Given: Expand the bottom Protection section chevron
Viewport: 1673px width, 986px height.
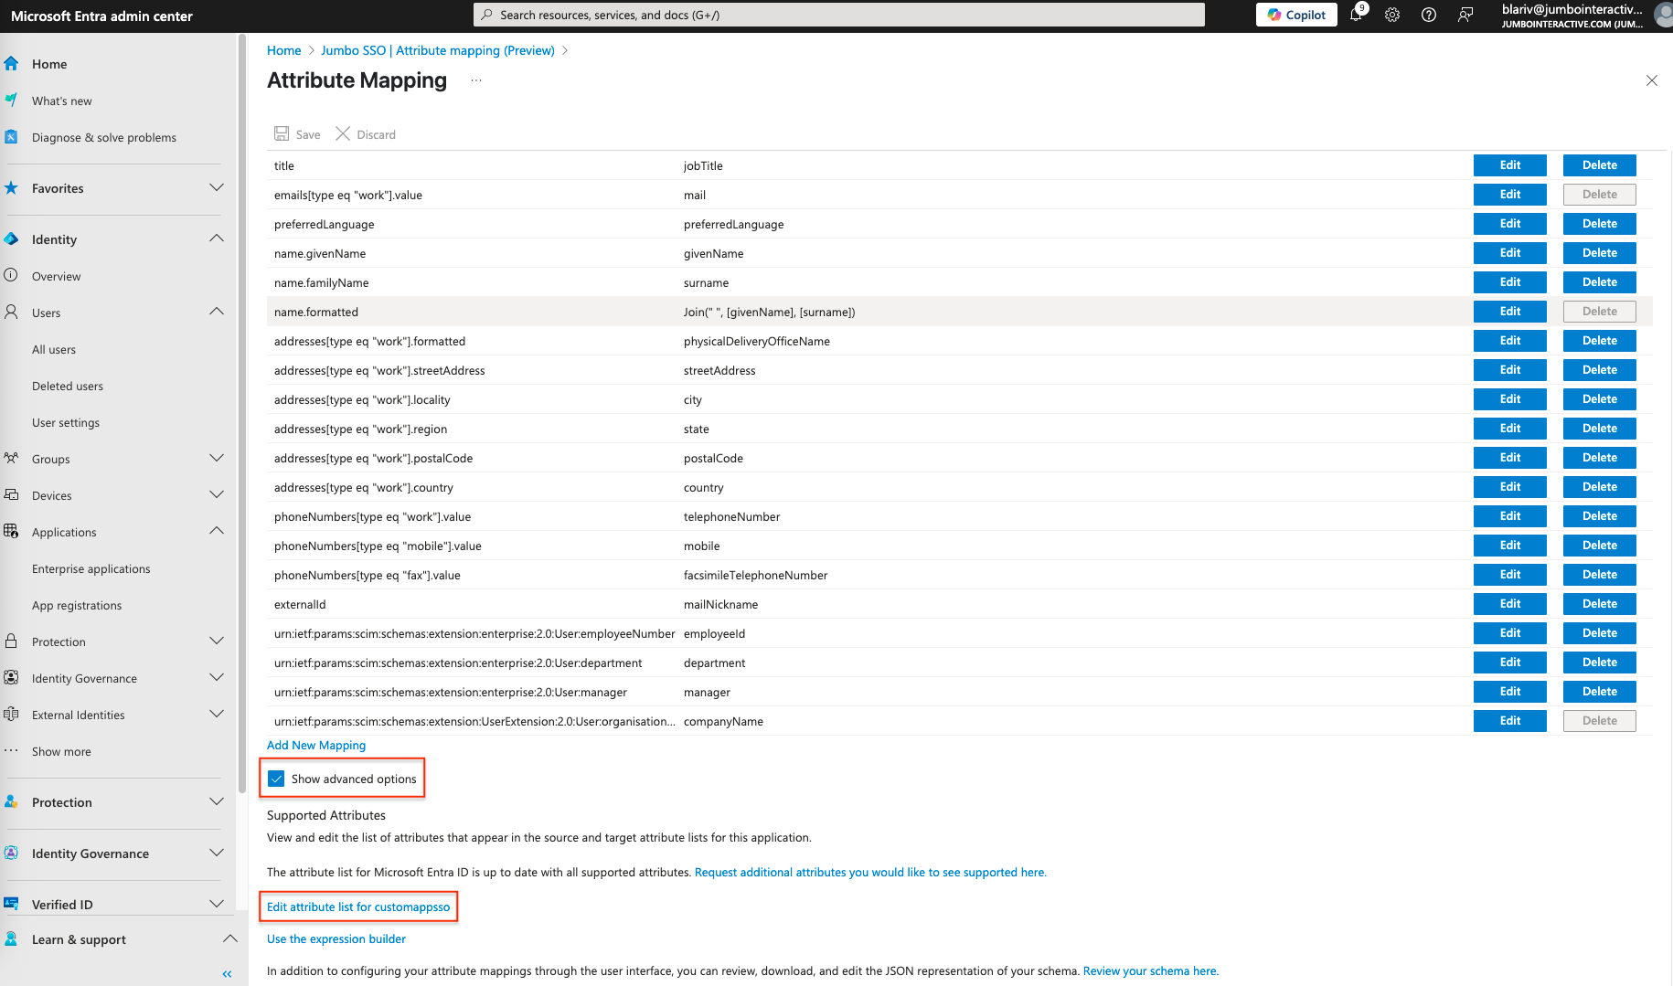Looking at the screenshot, I should click(x=217, y=801).
